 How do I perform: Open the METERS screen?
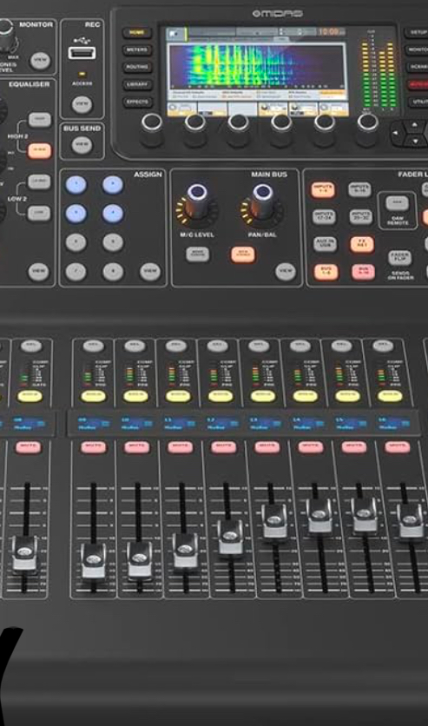pyautogui.click(x=136, y=49)
